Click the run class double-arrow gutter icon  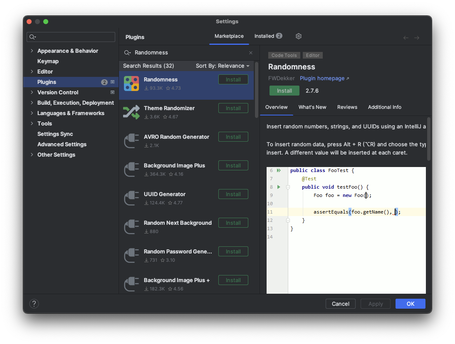click(x=279, y=170)
